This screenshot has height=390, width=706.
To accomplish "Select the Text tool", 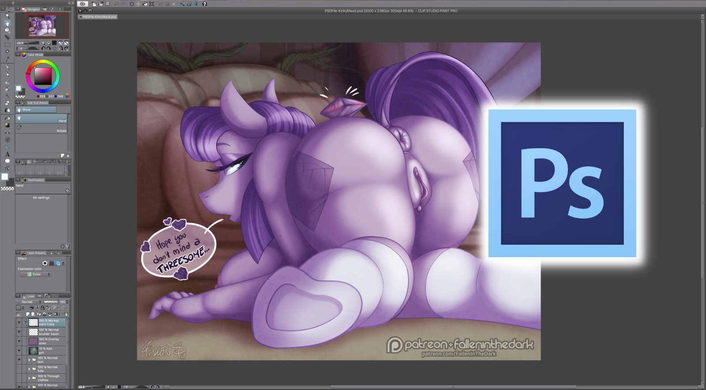I will pyautogui.click(x=7, y=154).
